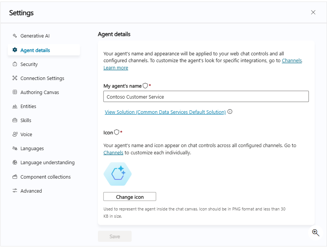This screenshot has width=327, height=248.
Task: Click the Connection Settings icon
Action: coord(15,78)
